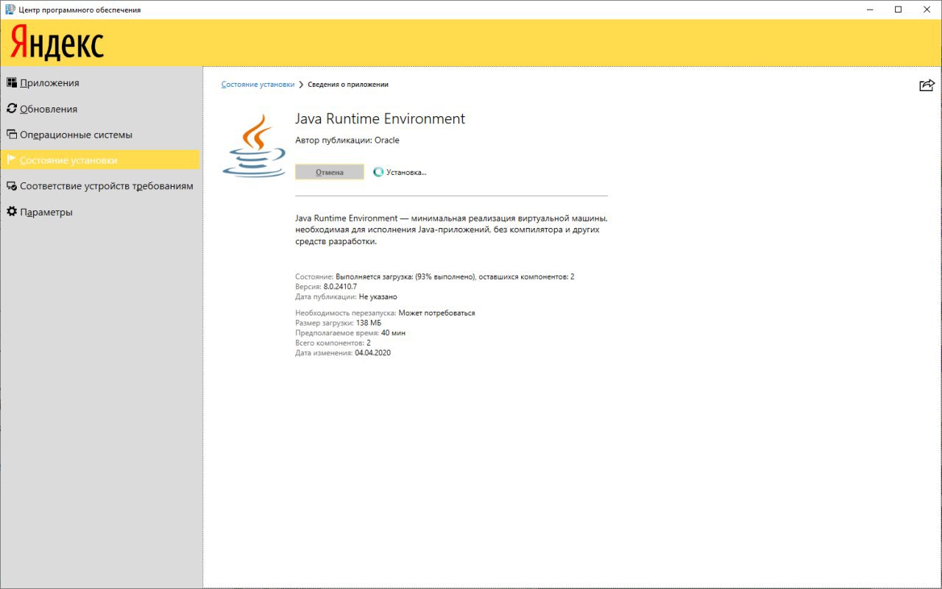Click the download status 93% line

coord(435,277)
